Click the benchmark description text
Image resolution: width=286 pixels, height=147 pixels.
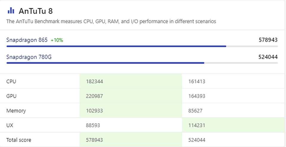(x=111, y=21)
